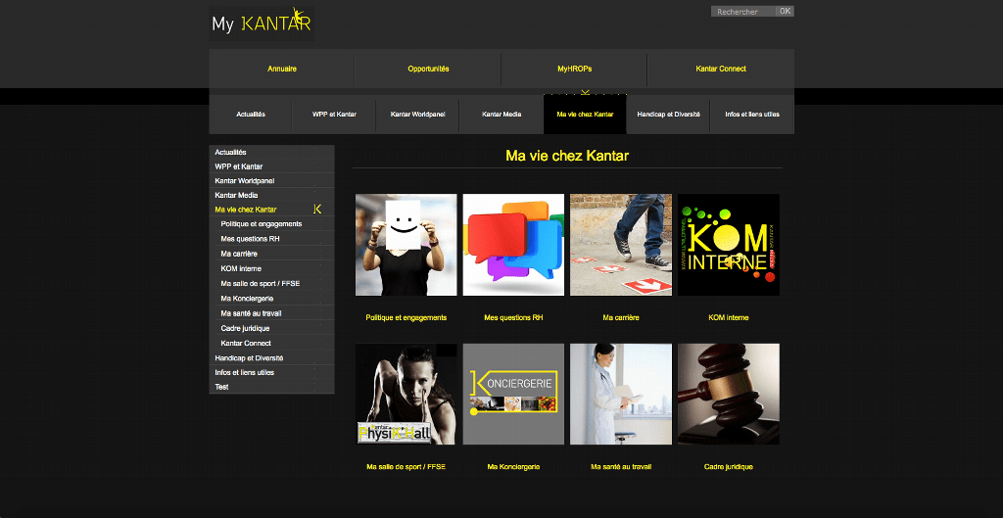Open Ma salle de sport / FFSE sidebar item

coord(272,283)
